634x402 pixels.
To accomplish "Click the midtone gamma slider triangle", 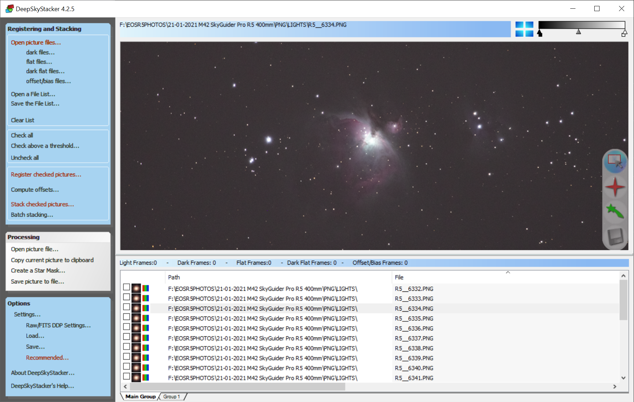I will point(579,32).
